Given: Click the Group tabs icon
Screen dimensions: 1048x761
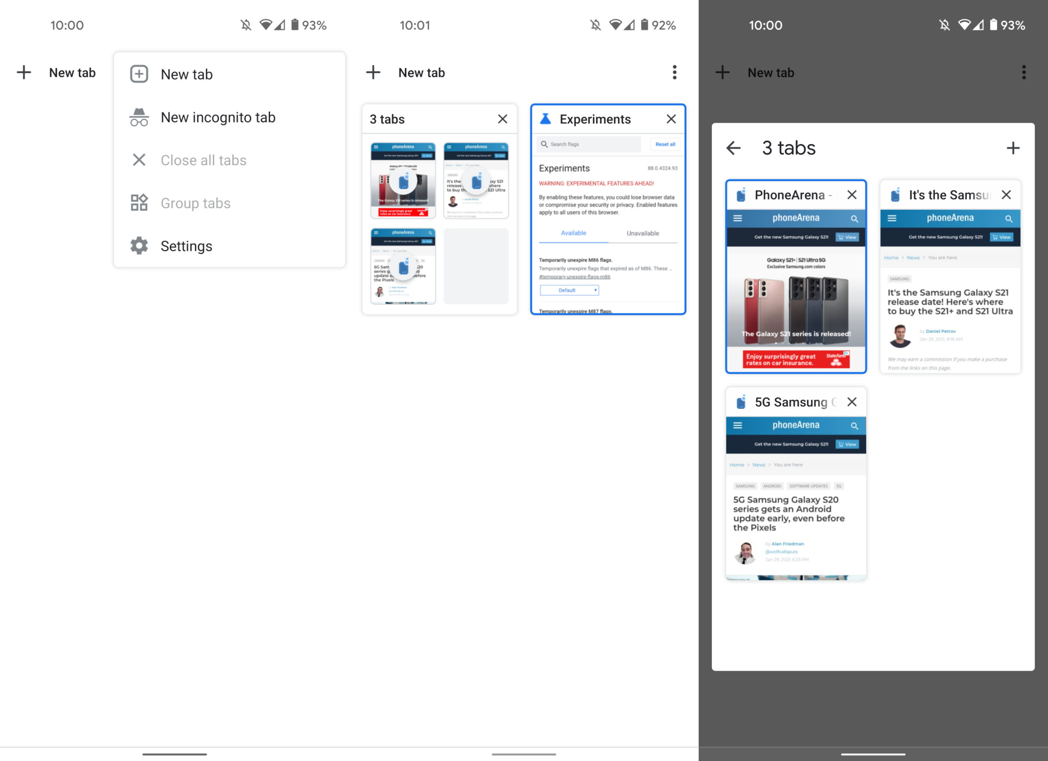Looking at the screenshot, I should [x=138, y=203].
